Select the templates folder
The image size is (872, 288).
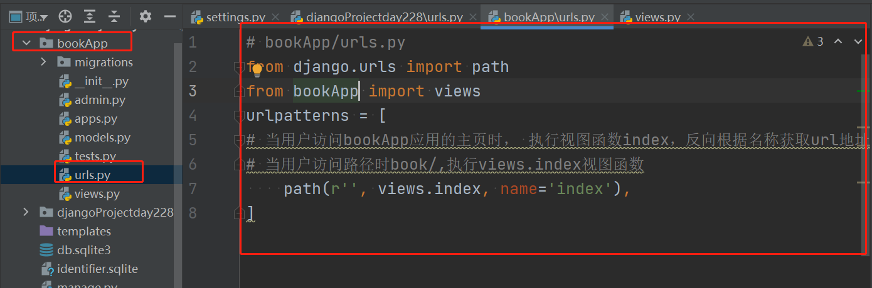tap(84, 231)
